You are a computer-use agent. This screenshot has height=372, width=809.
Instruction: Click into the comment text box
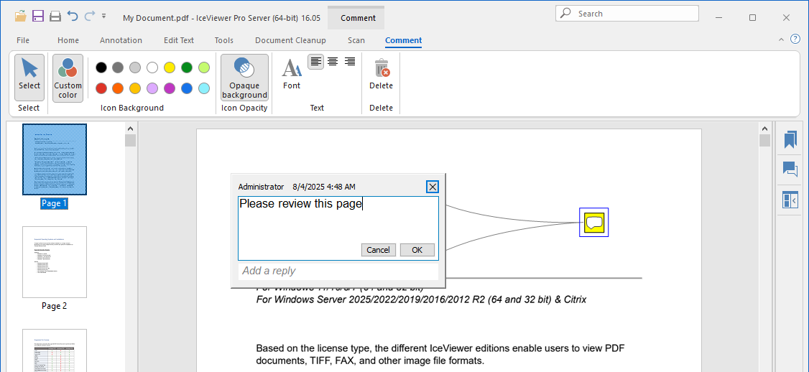pos(338,228)
